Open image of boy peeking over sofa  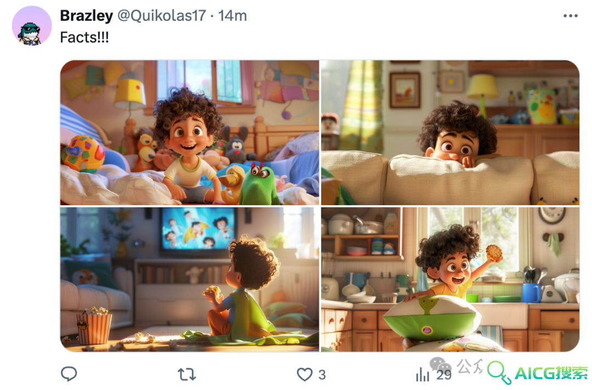point(450,132)
